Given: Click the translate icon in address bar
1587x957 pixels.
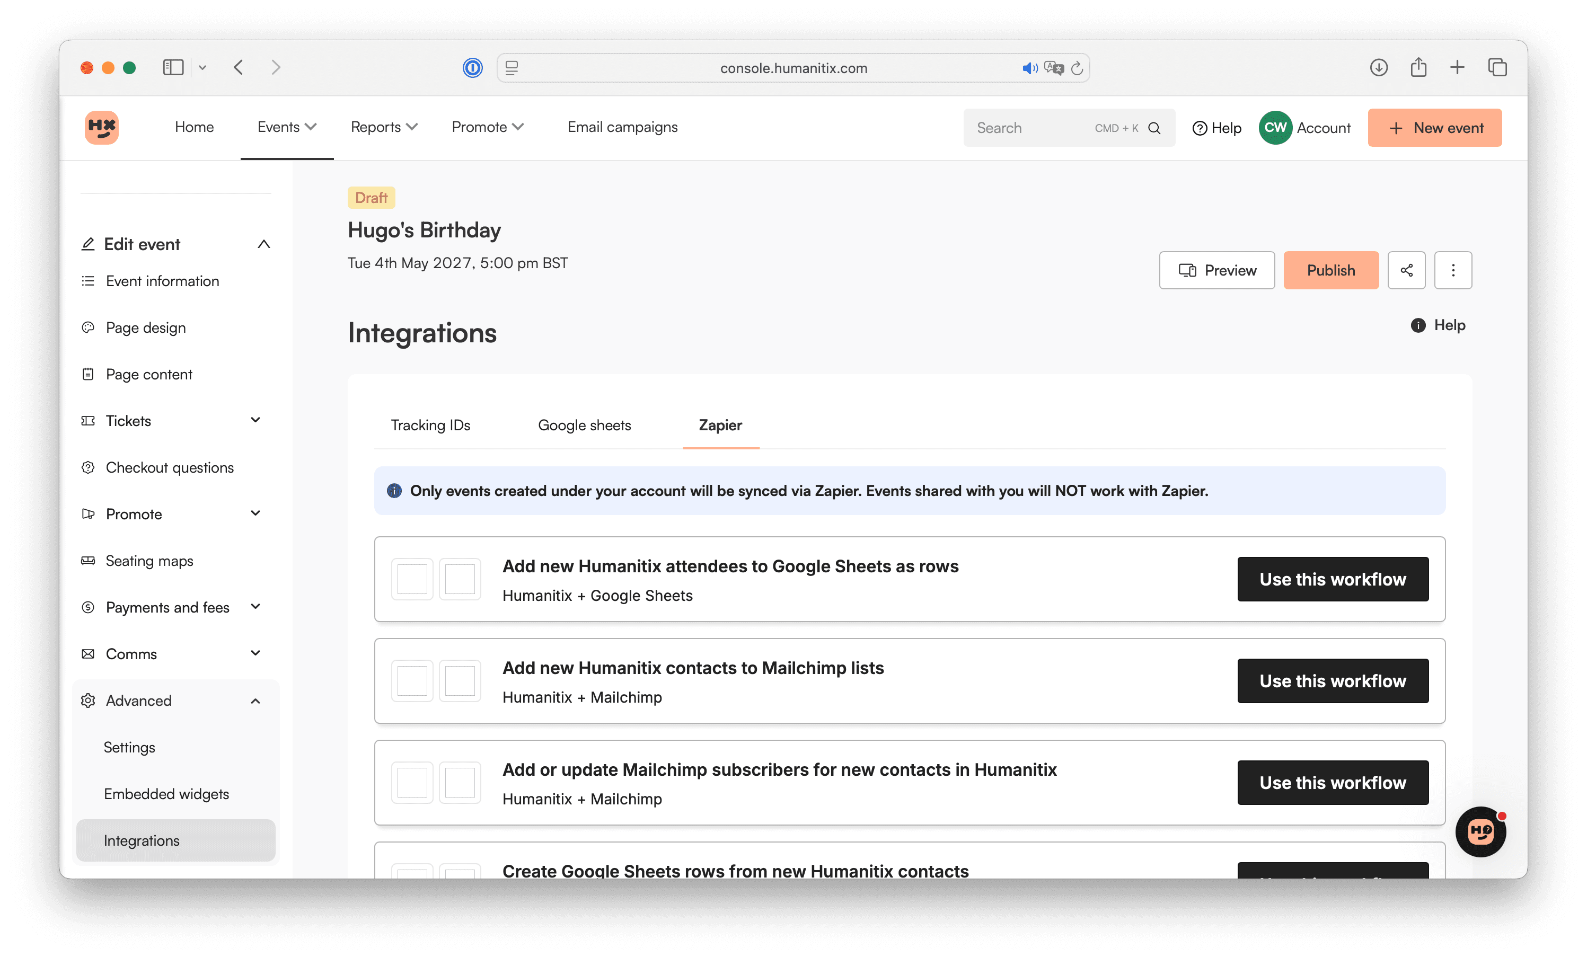Looking at the screenshot, I should click(1054, 68).
